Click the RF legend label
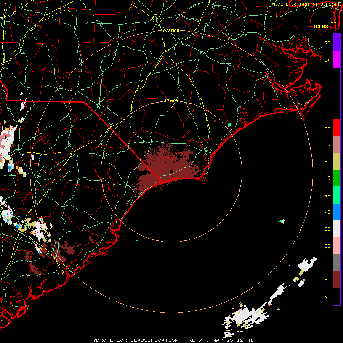 (327, 43)
